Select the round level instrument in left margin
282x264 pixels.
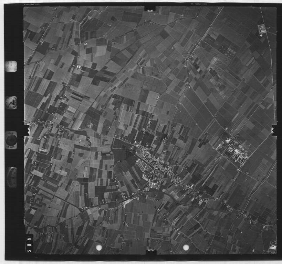[11, 140]
